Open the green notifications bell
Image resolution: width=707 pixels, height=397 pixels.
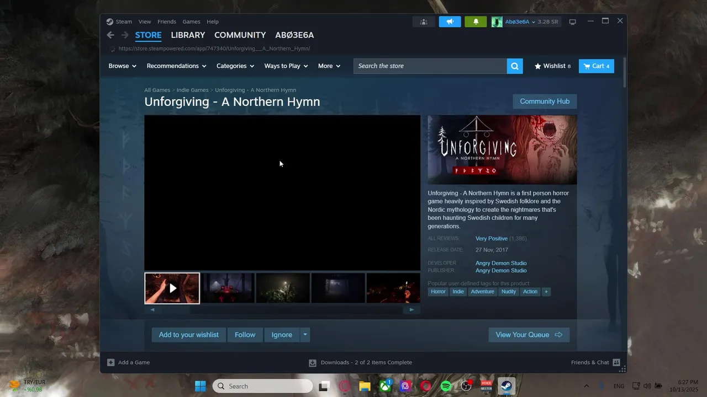pyautogui.click(x=476, y=22)
